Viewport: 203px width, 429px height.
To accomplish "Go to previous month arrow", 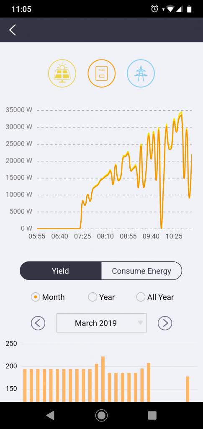I will pyautogui.click(x=38, y=323).
